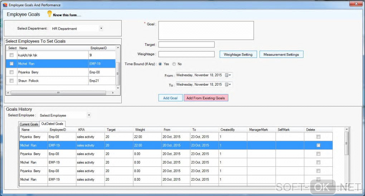The width and height of the screenshot is (365, 196).
Task: Check Delete box in highlighted Michel Ran row
Action: point(318,145)
